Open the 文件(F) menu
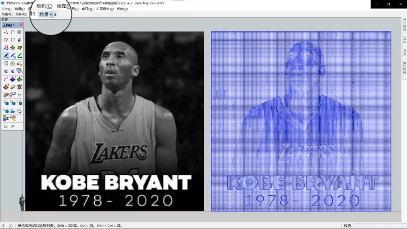The height and width of the screenshot is (229, 407). [x=6, y=9]
